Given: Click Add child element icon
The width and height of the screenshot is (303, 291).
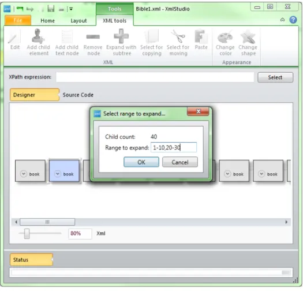Looking at the screenshot, I should pyautogui.click(x=38, y=36).
